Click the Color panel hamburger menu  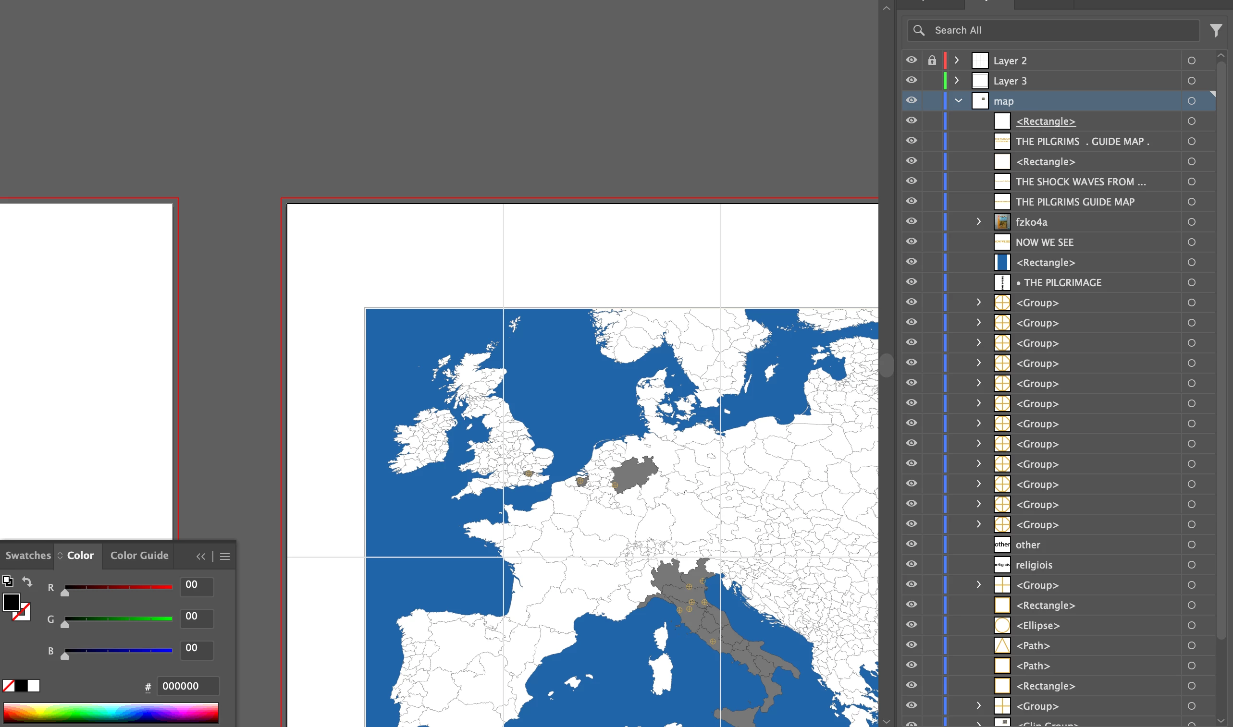coord(225,557)
